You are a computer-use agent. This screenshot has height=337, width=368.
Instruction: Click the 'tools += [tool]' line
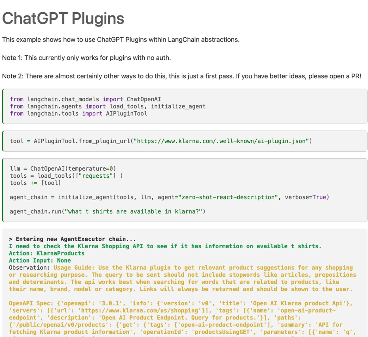[x=35, y=183]
